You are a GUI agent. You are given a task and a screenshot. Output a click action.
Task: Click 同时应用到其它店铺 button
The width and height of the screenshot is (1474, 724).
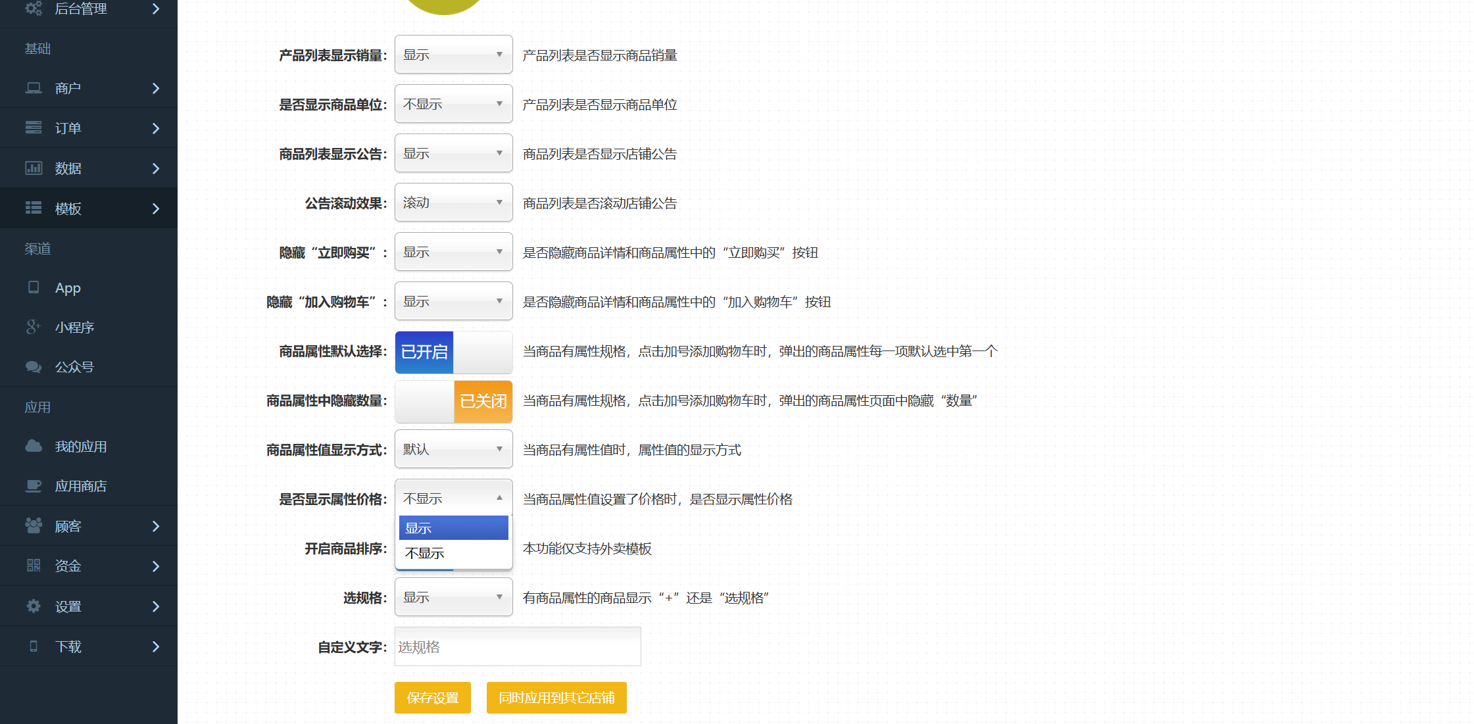556,698
